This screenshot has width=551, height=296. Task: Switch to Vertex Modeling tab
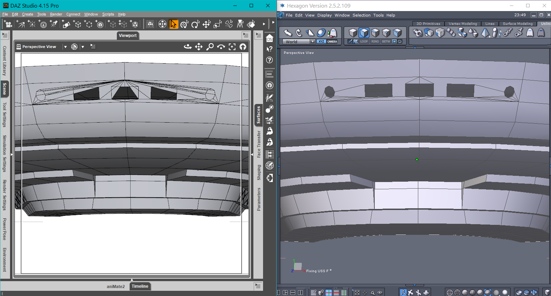point(463,24)
